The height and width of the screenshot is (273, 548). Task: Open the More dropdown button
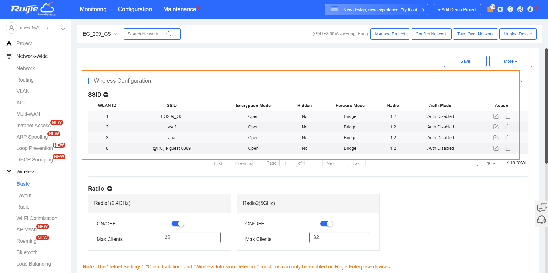click(511, 61)
